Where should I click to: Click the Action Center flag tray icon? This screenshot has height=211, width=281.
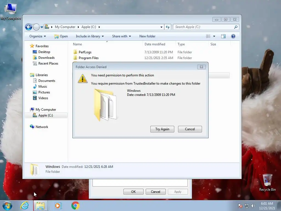[x=240, y=206]
